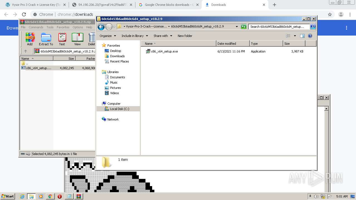
Task: Sort Explorer by Type column
Action: (266, 44)
